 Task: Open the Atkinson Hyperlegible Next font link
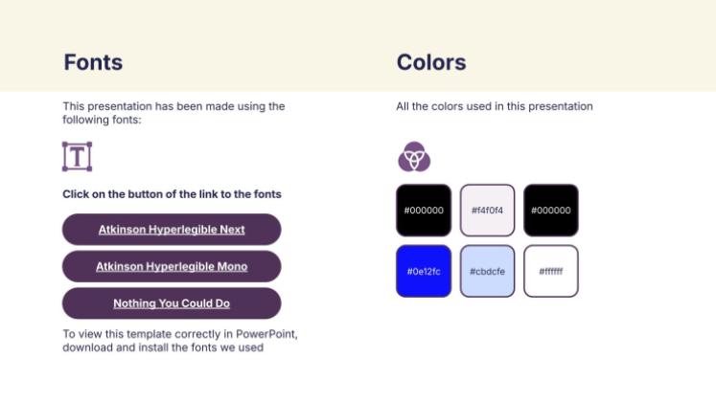(x=172, y=230)
